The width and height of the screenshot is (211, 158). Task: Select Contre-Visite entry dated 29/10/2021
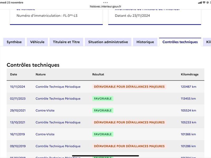[x=45, y=110]
